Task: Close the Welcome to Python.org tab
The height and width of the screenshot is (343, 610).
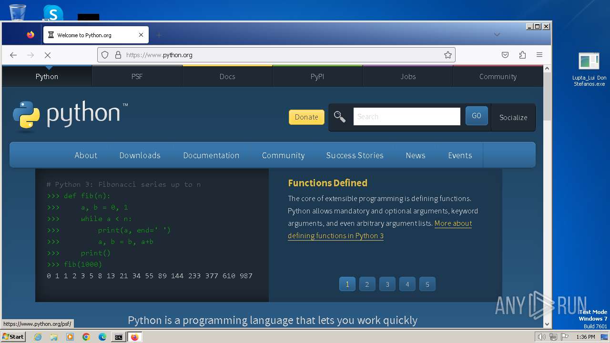Action: coord(141,35)
